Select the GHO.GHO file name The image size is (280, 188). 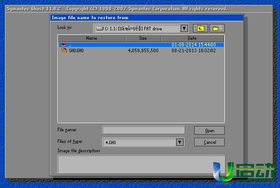[76, 51]
